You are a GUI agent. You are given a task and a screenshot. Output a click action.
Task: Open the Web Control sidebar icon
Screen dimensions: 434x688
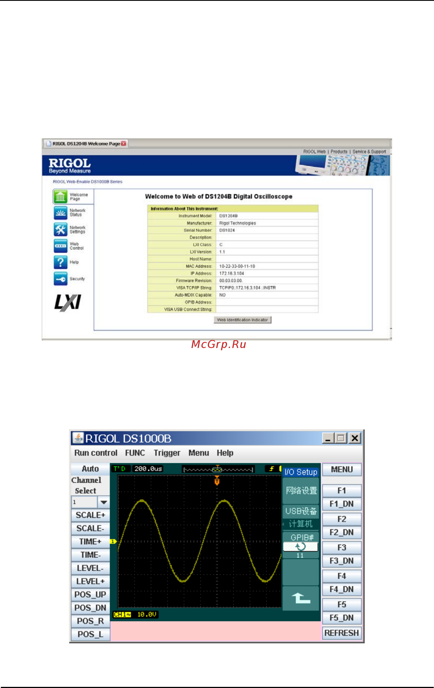(x=60, y=246)
